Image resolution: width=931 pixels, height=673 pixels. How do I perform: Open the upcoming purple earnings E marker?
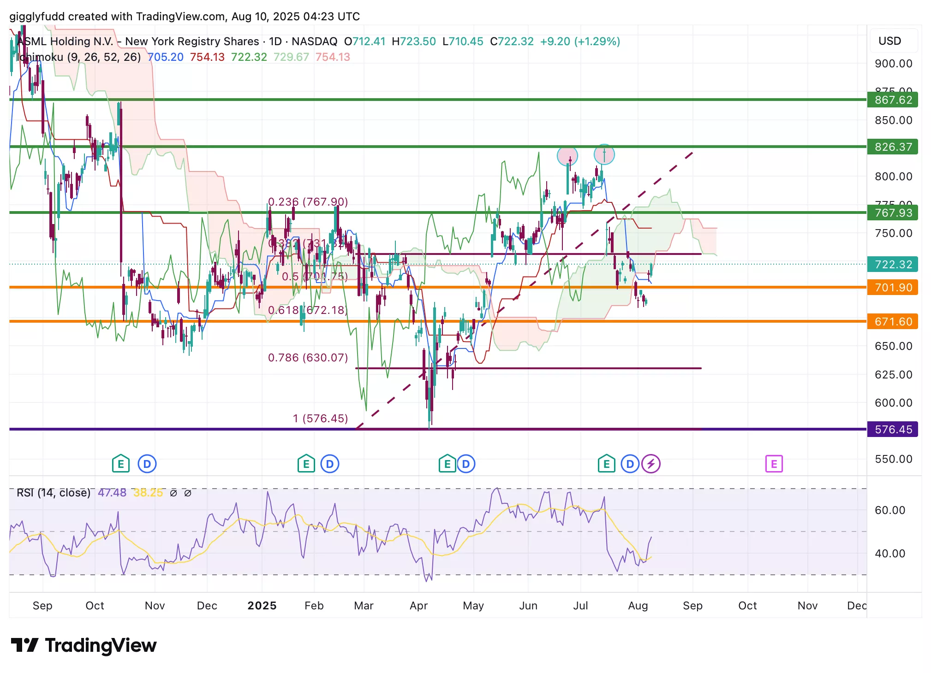coord(774,464)
